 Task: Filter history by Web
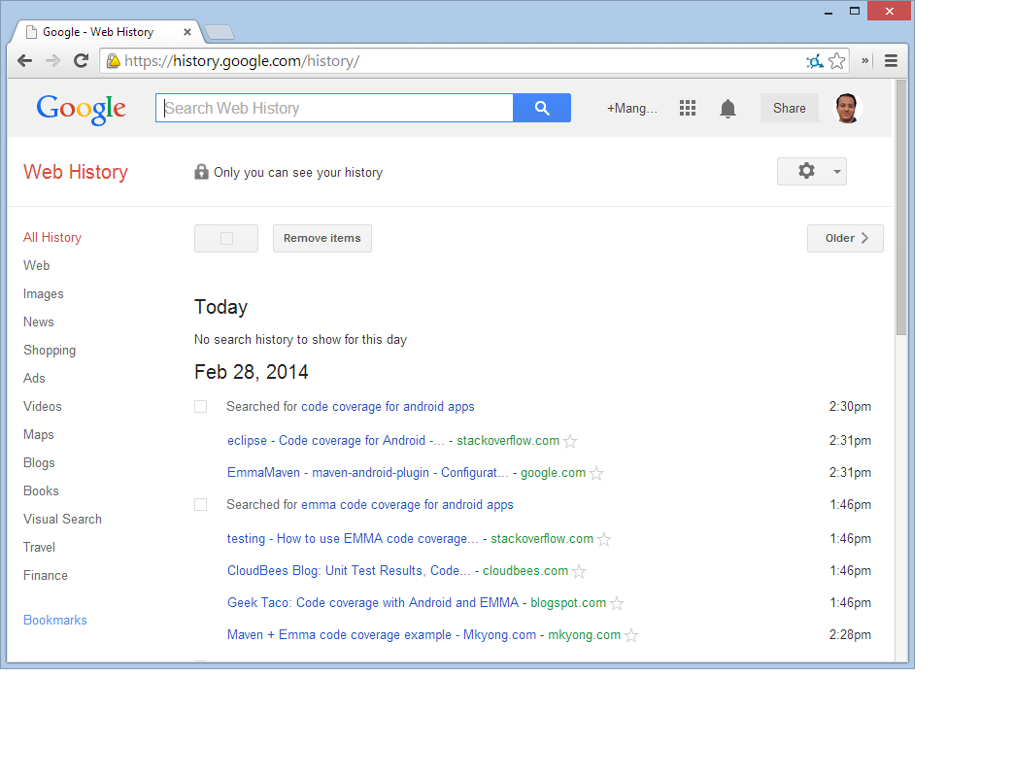36,266
